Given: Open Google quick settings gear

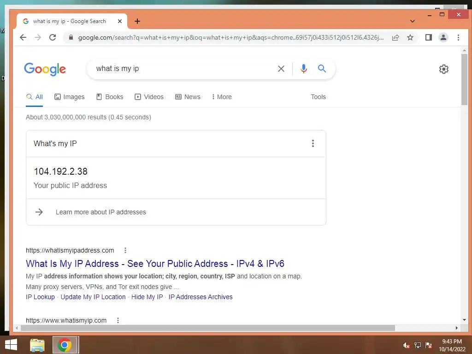Looking at the screenshot, I should pos(444,69).
